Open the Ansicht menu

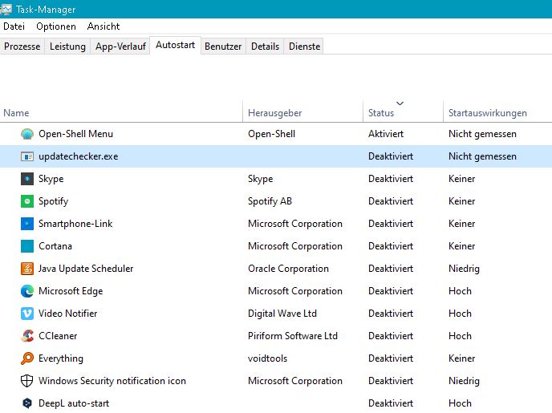coord(103,26)
